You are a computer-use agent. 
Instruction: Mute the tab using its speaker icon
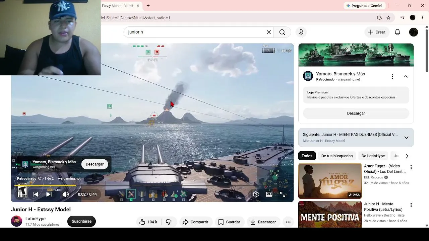click(x=131, y=6)
